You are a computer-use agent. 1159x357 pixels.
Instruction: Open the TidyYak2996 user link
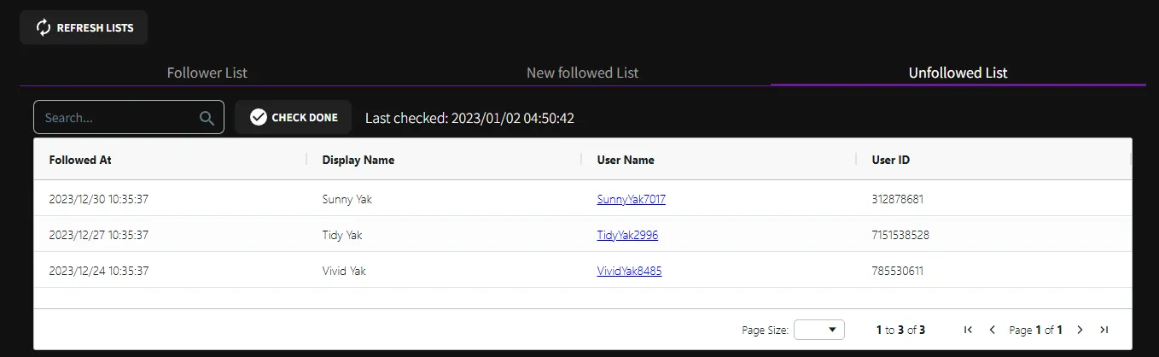coord(627,235)
